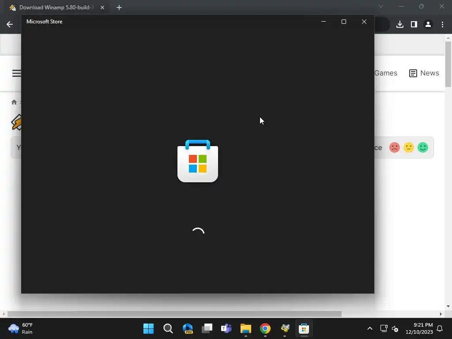Viewport: 452px width, 339px height.
Task: Click the Chrome back arrow button
Action: 10,24
